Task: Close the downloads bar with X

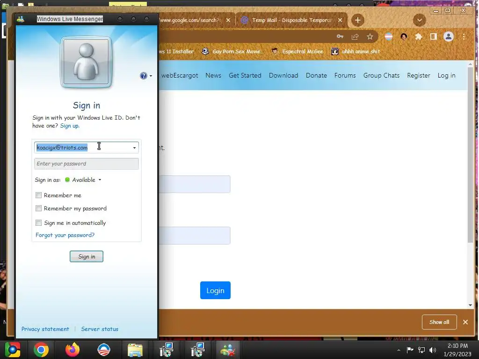Action: 465,322
